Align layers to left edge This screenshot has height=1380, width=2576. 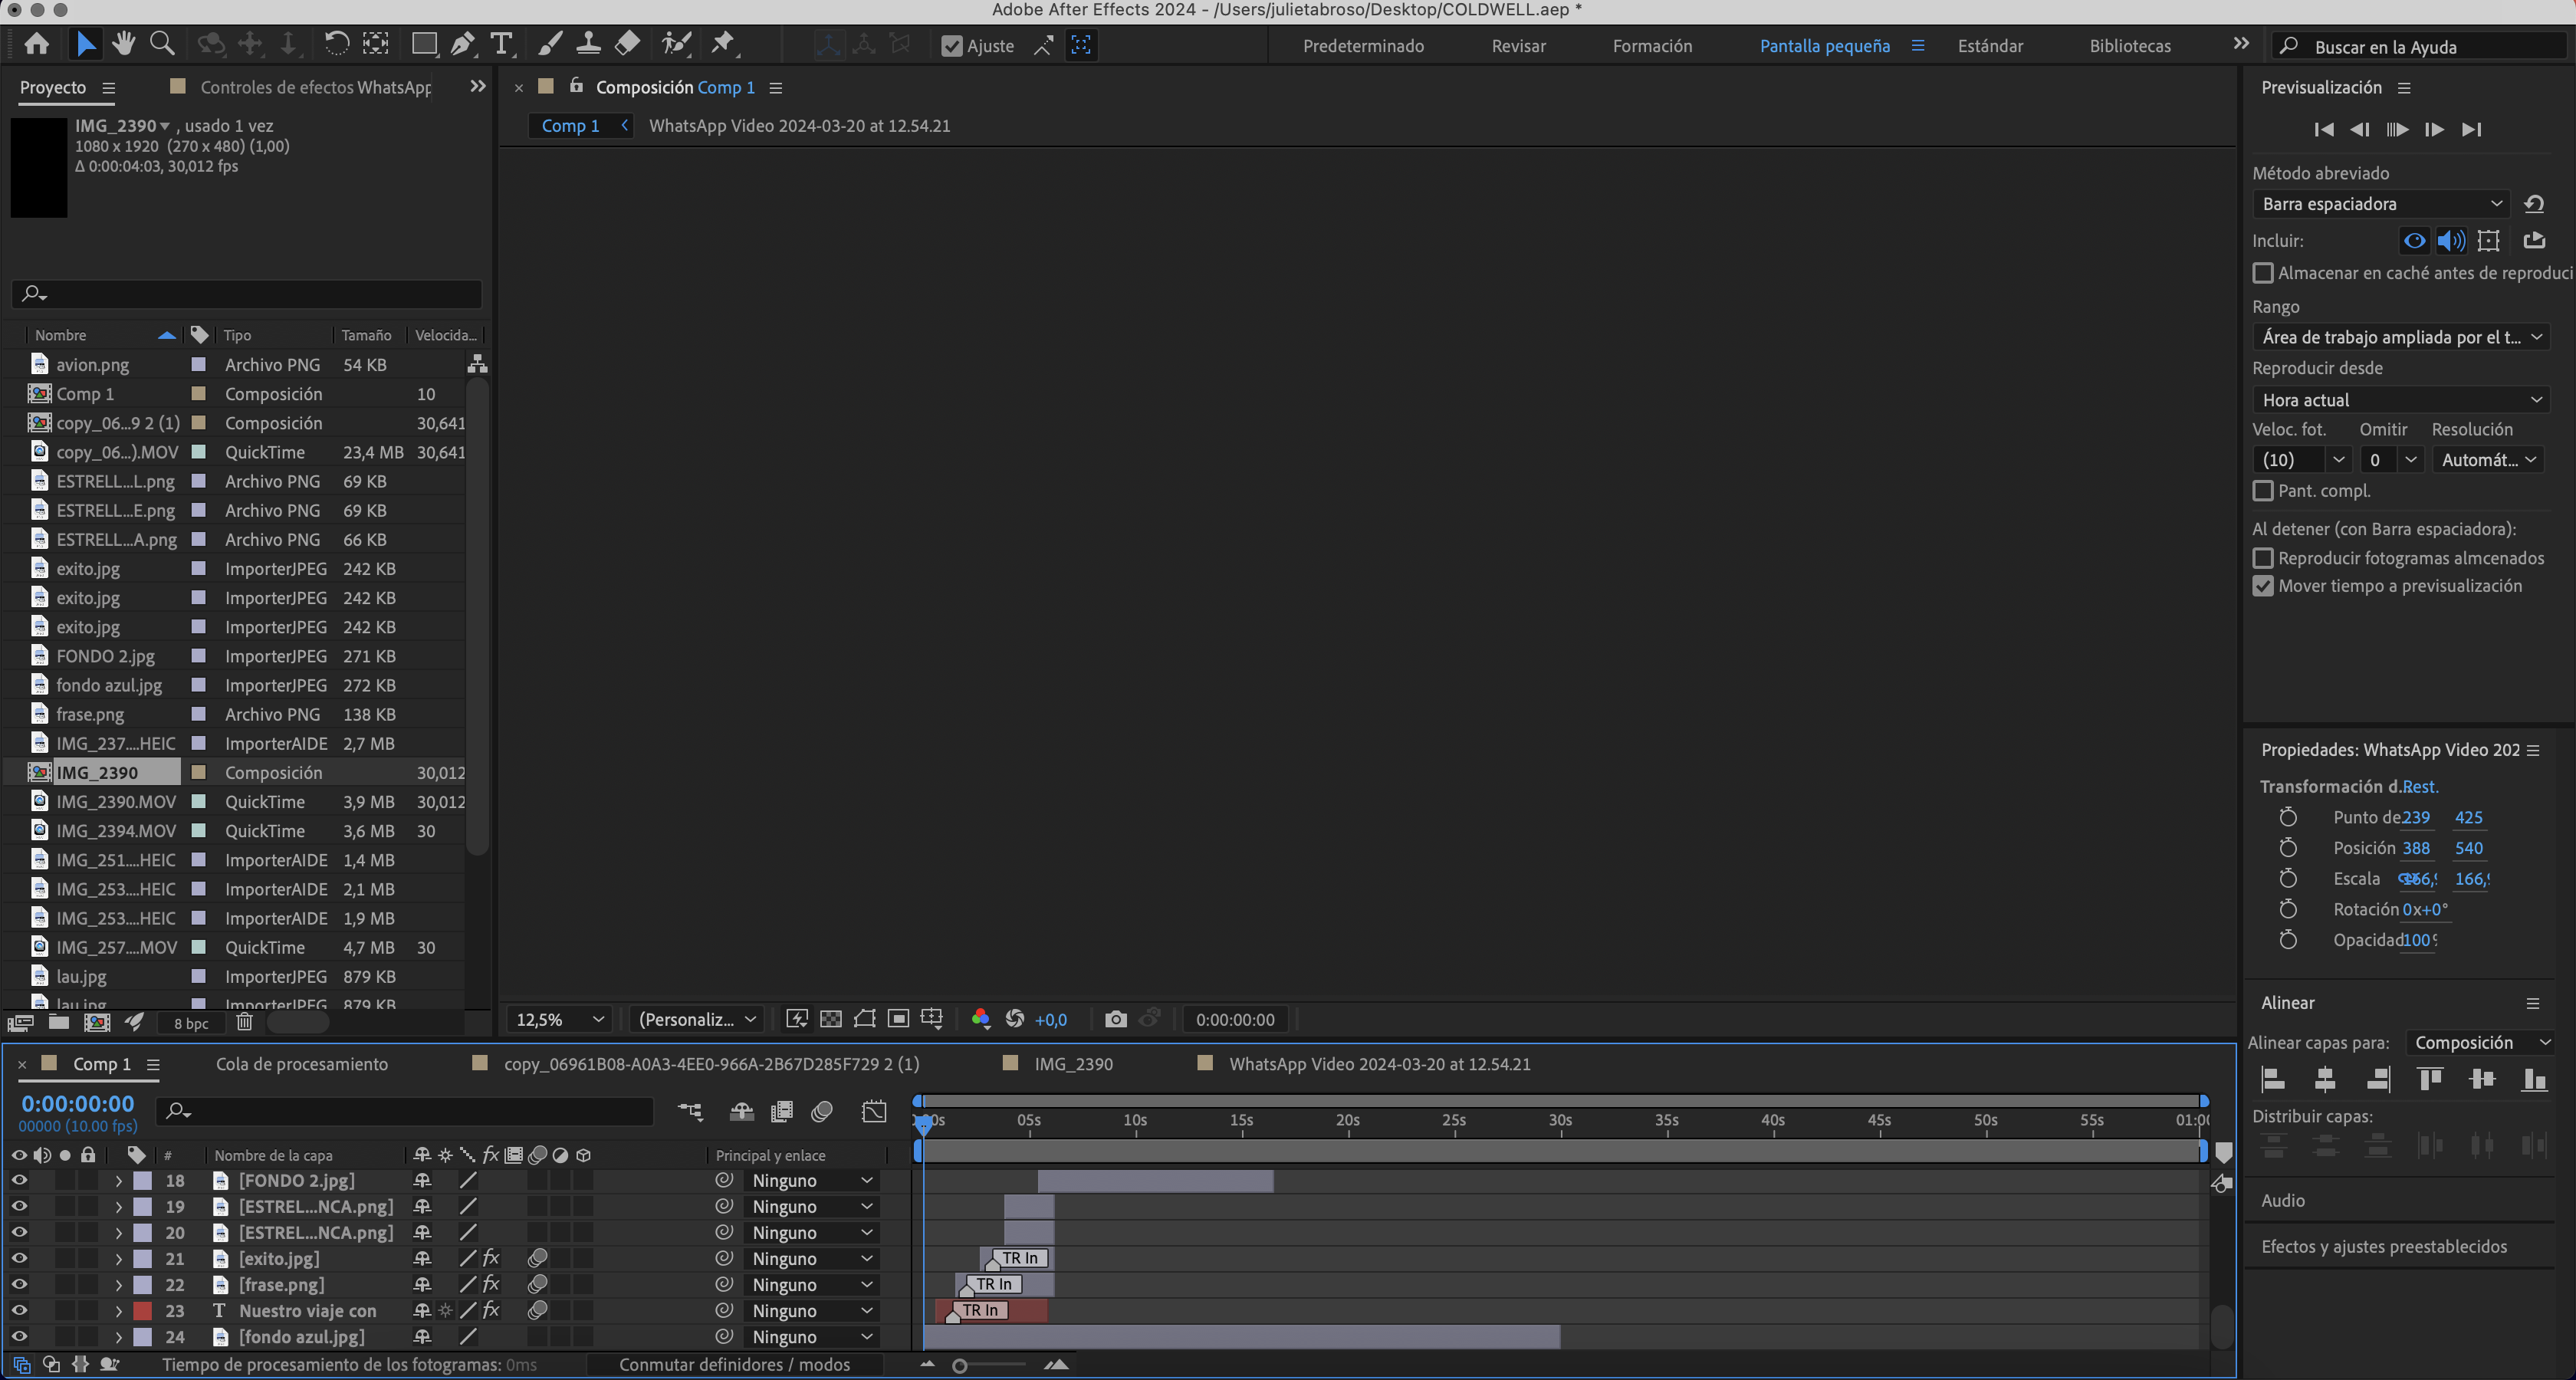click(x=2273, y=1079)
